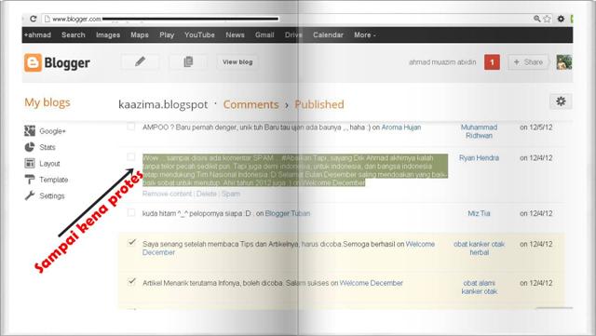Click Delete under the highlighted comment
This screenshot has width=596, height=336.
click(x=207, y=194)
